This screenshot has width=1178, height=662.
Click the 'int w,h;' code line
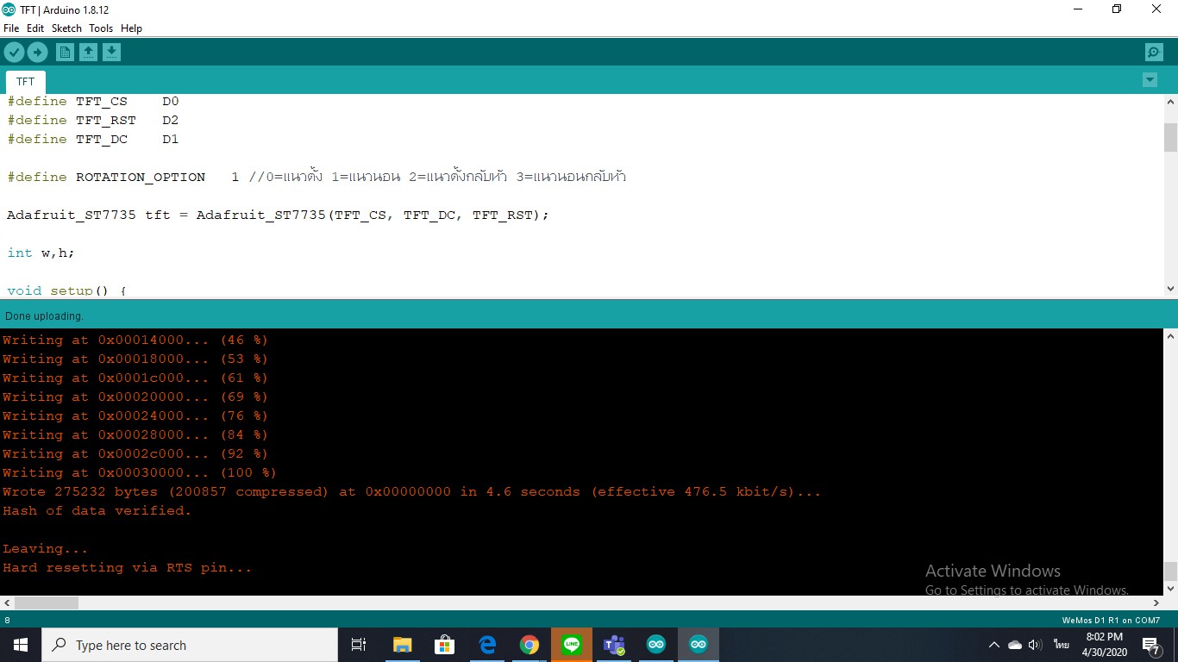[x=41, y=253]
